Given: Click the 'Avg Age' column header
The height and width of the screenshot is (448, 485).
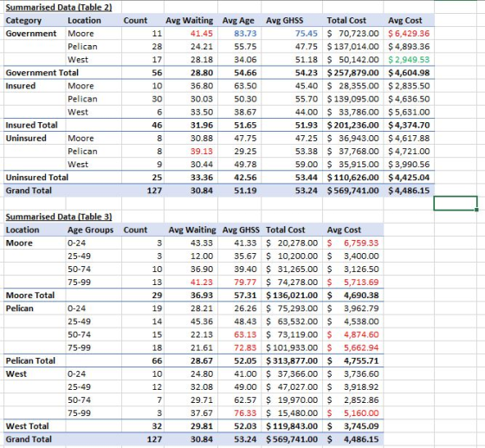Looking at the screenshot, I should pos(238,21).
